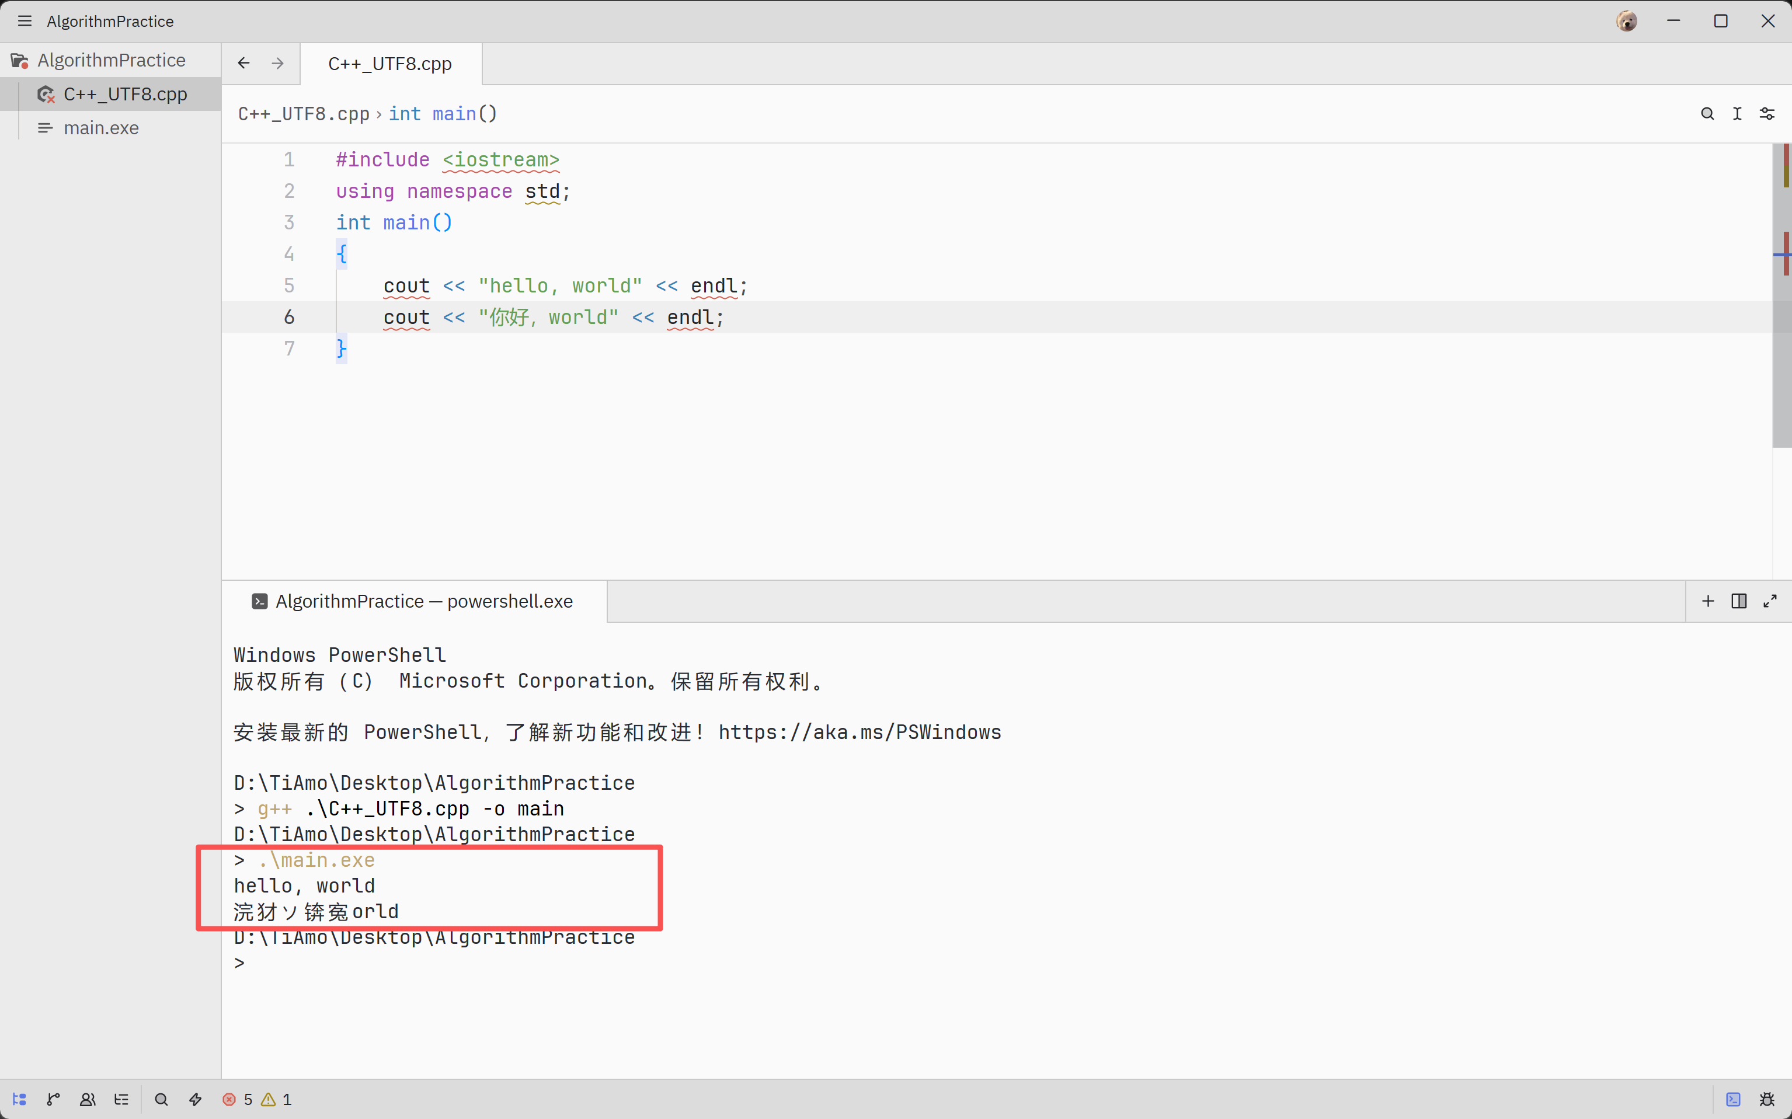Click the warning triangle with count 1

pos(276,1099)
